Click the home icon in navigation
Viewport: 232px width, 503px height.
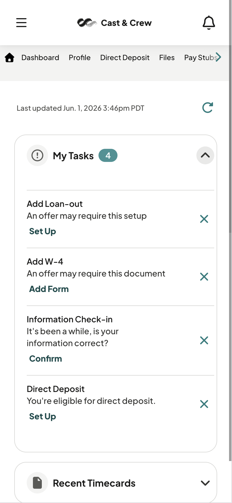click(x=9, y=57)
